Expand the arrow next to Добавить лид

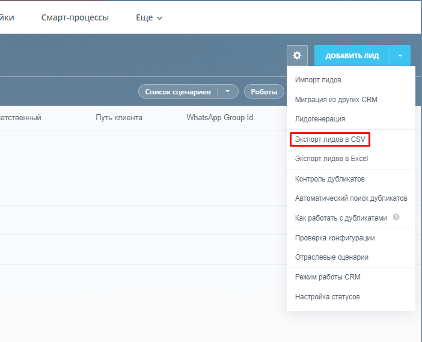point(400,56)
